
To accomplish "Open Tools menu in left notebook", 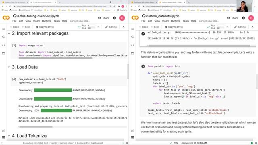I will [56, 21].
